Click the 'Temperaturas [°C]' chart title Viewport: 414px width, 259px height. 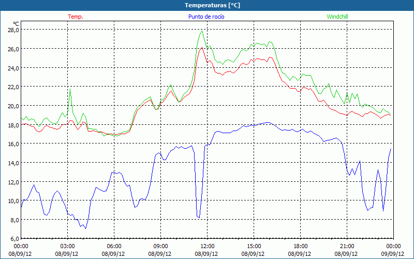pos(212,5)
